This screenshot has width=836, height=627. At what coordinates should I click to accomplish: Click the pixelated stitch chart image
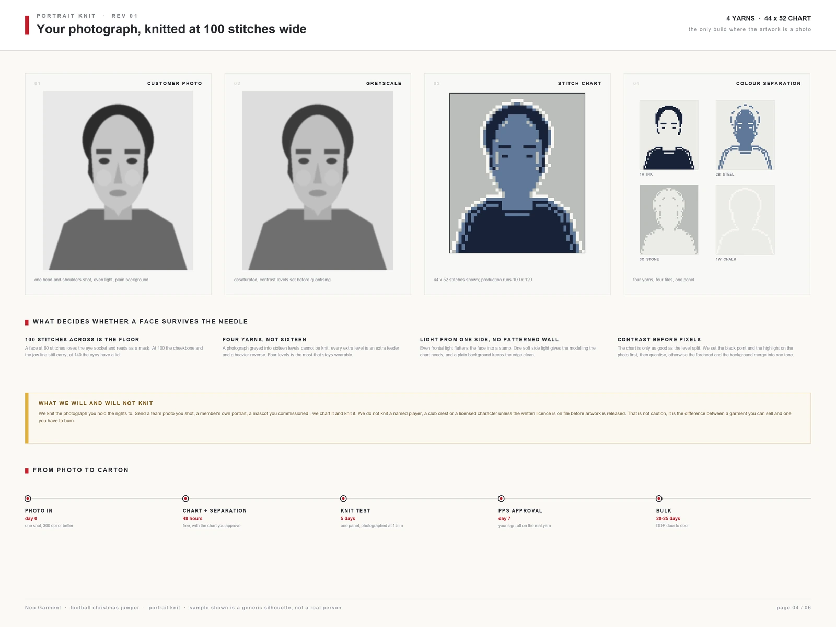(517, 173)
